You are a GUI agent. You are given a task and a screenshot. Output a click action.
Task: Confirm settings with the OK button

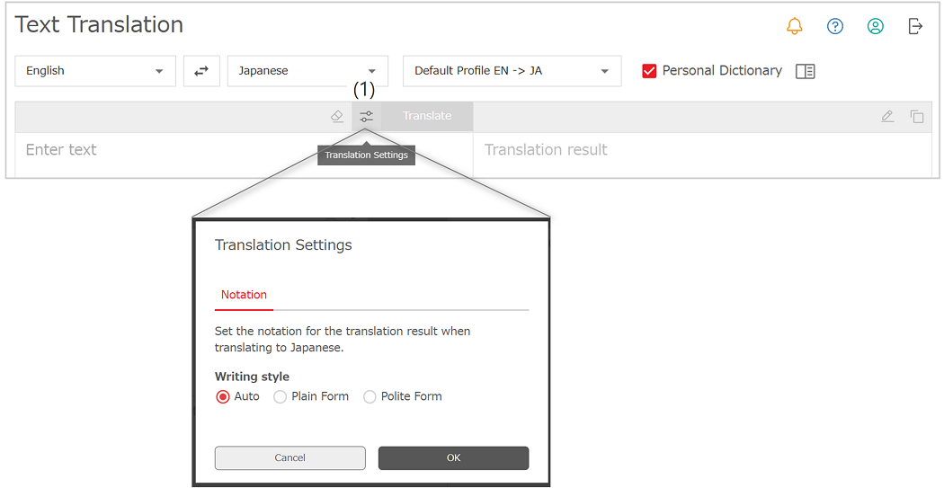point(453,458)
